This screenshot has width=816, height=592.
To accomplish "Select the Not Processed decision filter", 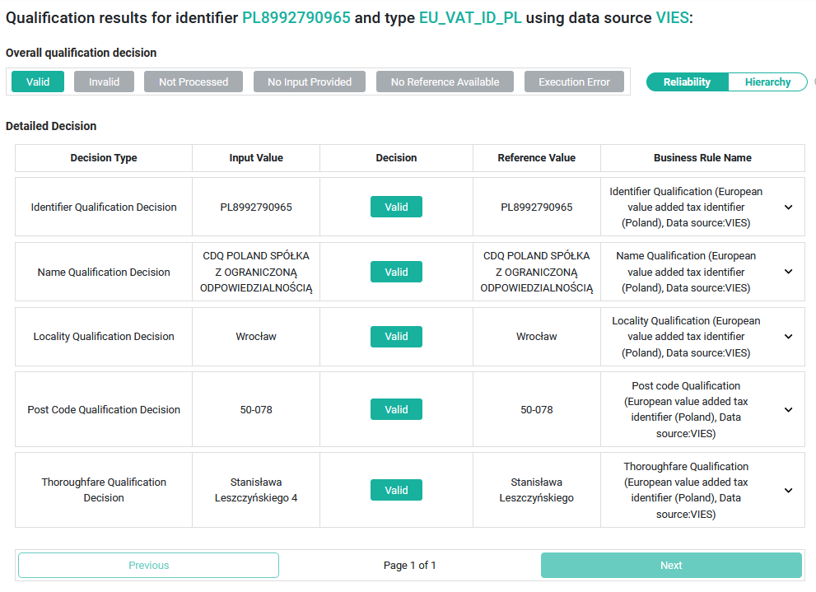I will pyautogui.click(x=194, y=82).
